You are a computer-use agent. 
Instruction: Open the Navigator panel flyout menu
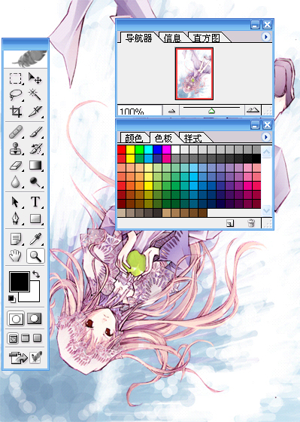pyautogui.click(x=265, y=37)
